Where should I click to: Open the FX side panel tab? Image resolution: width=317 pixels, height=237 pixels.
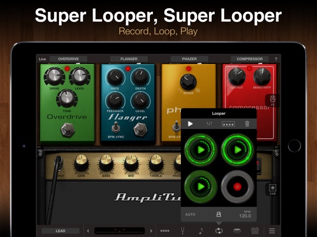click(273, 101)
